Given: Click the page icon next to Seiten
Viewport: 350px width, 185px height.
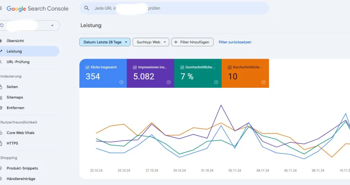Looking at the screenshot, I should (1, 87).
